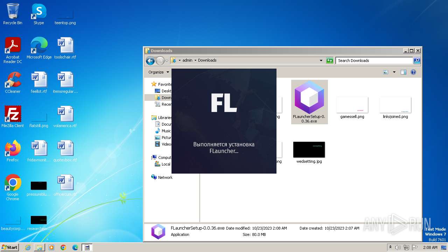Open Acrobat Reader DC shortcut

(x=13, y=50)
